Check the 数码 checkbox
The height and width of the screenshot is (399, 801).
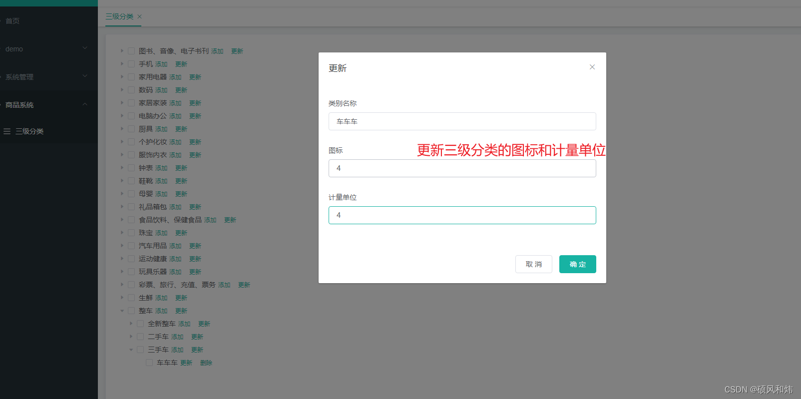[x=131, y=90]
